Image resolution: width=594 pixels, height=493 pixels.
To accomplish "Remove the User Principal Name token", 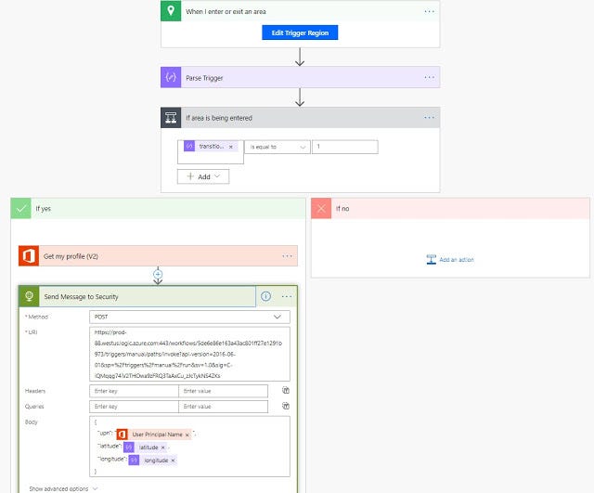I will pyautogui.click(x=187, y=435).
